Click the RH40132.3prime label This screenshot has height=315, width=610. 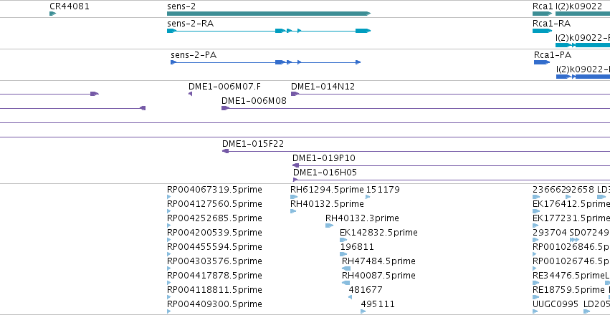[362, 218]
